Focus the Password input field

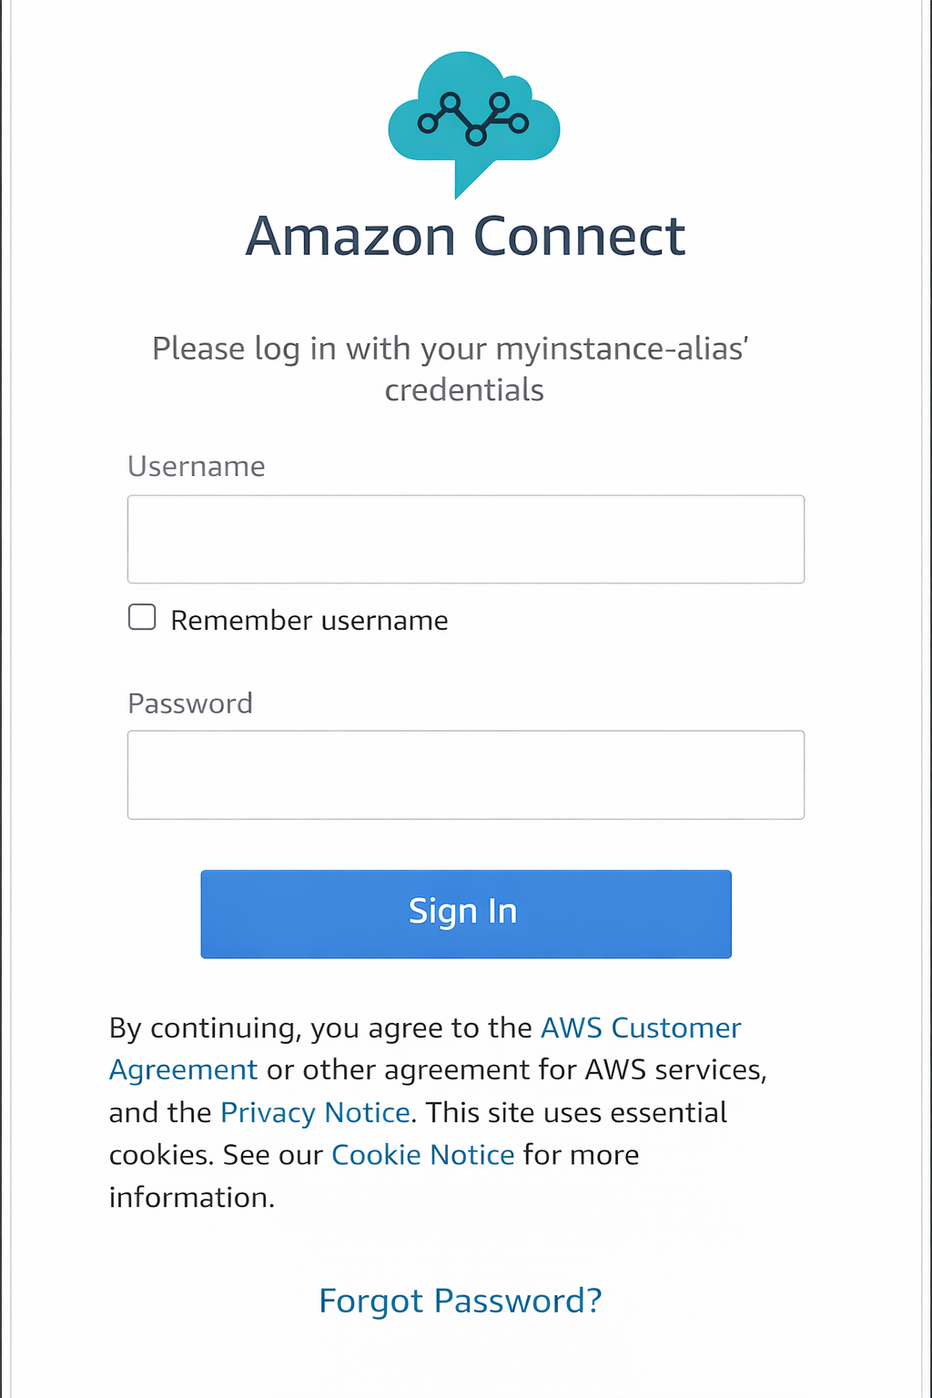pyautogui.click(x=465, y=775)
